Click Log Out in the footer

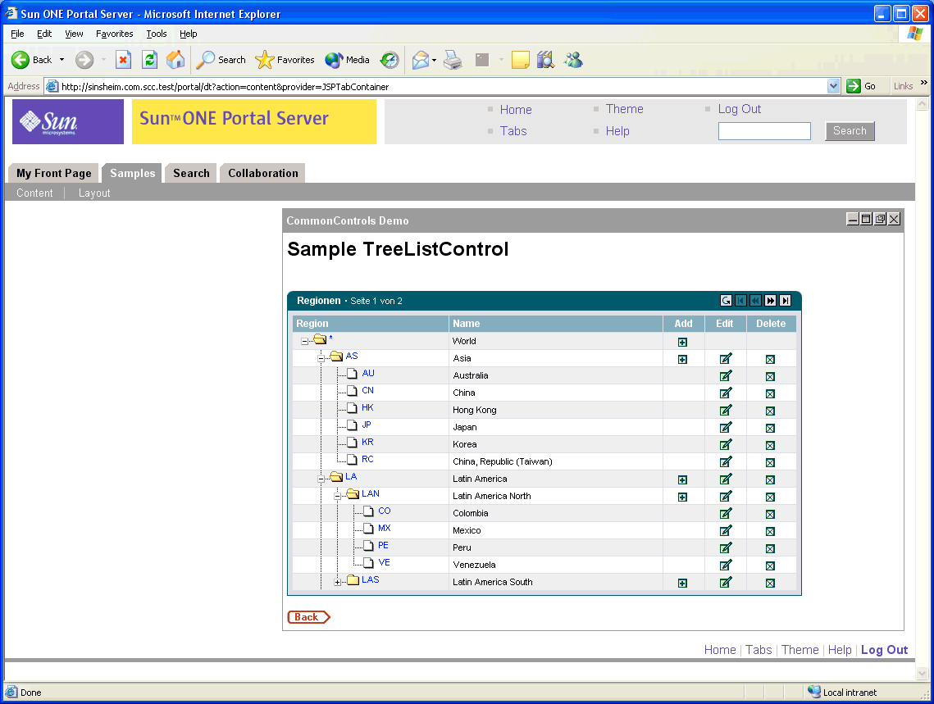pyautogui.click(x=884, y=650)
